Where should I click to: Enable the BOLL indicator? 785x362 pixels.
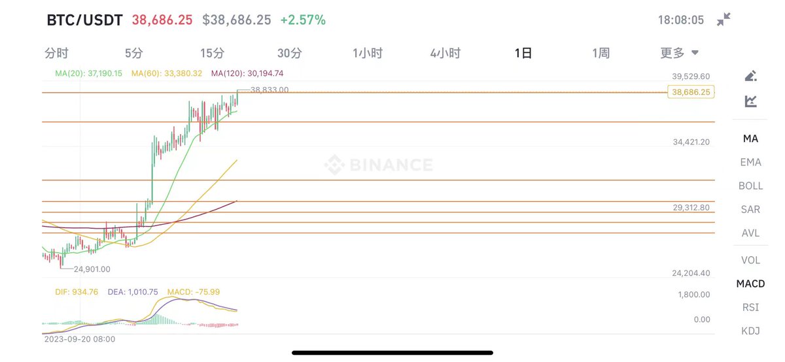point(750,186)
